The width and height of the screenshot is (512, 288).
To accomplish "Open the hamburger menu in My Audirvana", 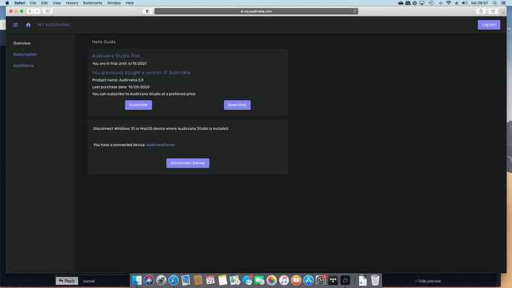I will pos(16,24).
